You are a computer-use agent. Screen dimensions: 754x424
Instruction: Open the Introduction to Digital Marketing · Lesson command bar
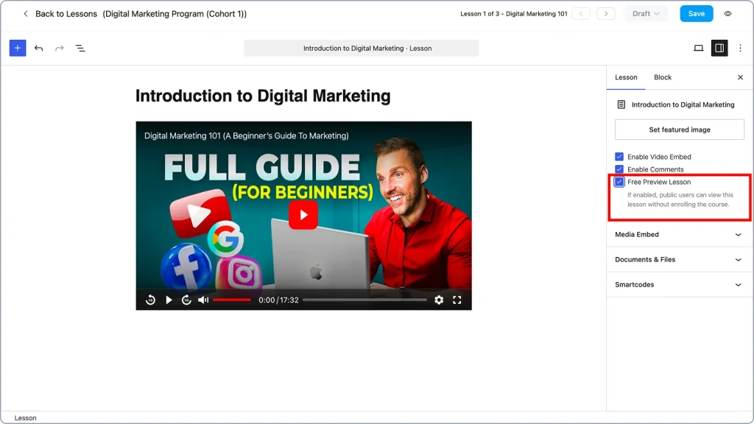[361, 48]
